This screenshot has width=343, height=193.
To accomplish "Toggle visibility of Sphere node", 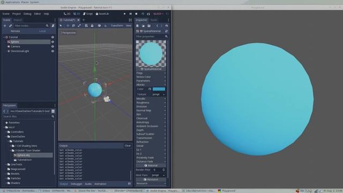I will pyautogui.click(x=53, y=42).
